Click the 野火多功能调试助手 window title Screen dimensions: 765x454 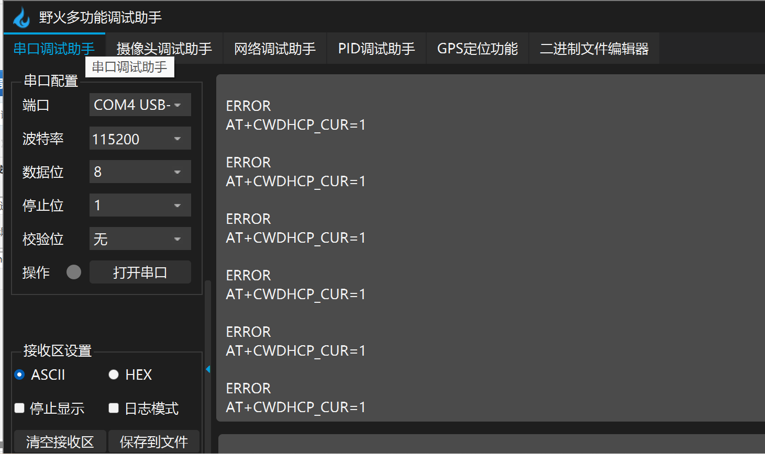(x=101, y=17)
